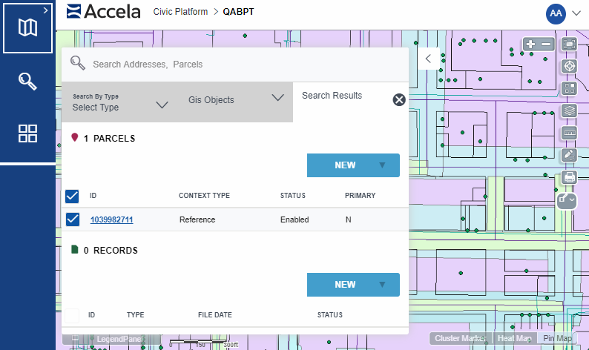
Task: Open the measure ruler tool
Action: click(x=570, y=133)
